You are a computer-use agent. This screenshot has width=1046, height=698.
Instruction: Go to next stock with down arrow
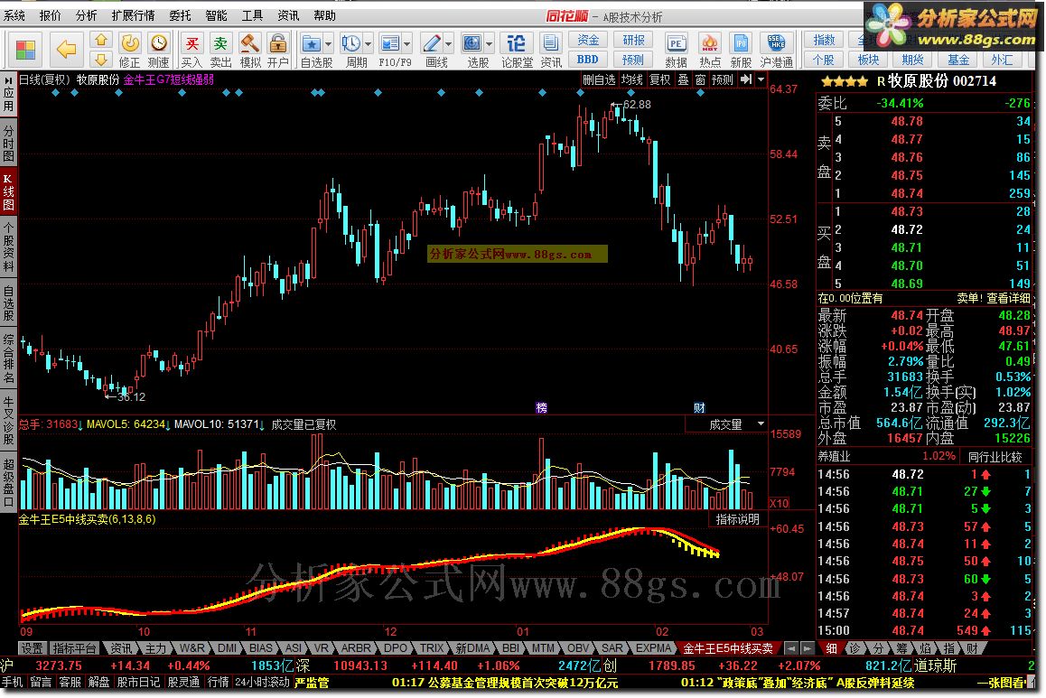coord(101,60)
